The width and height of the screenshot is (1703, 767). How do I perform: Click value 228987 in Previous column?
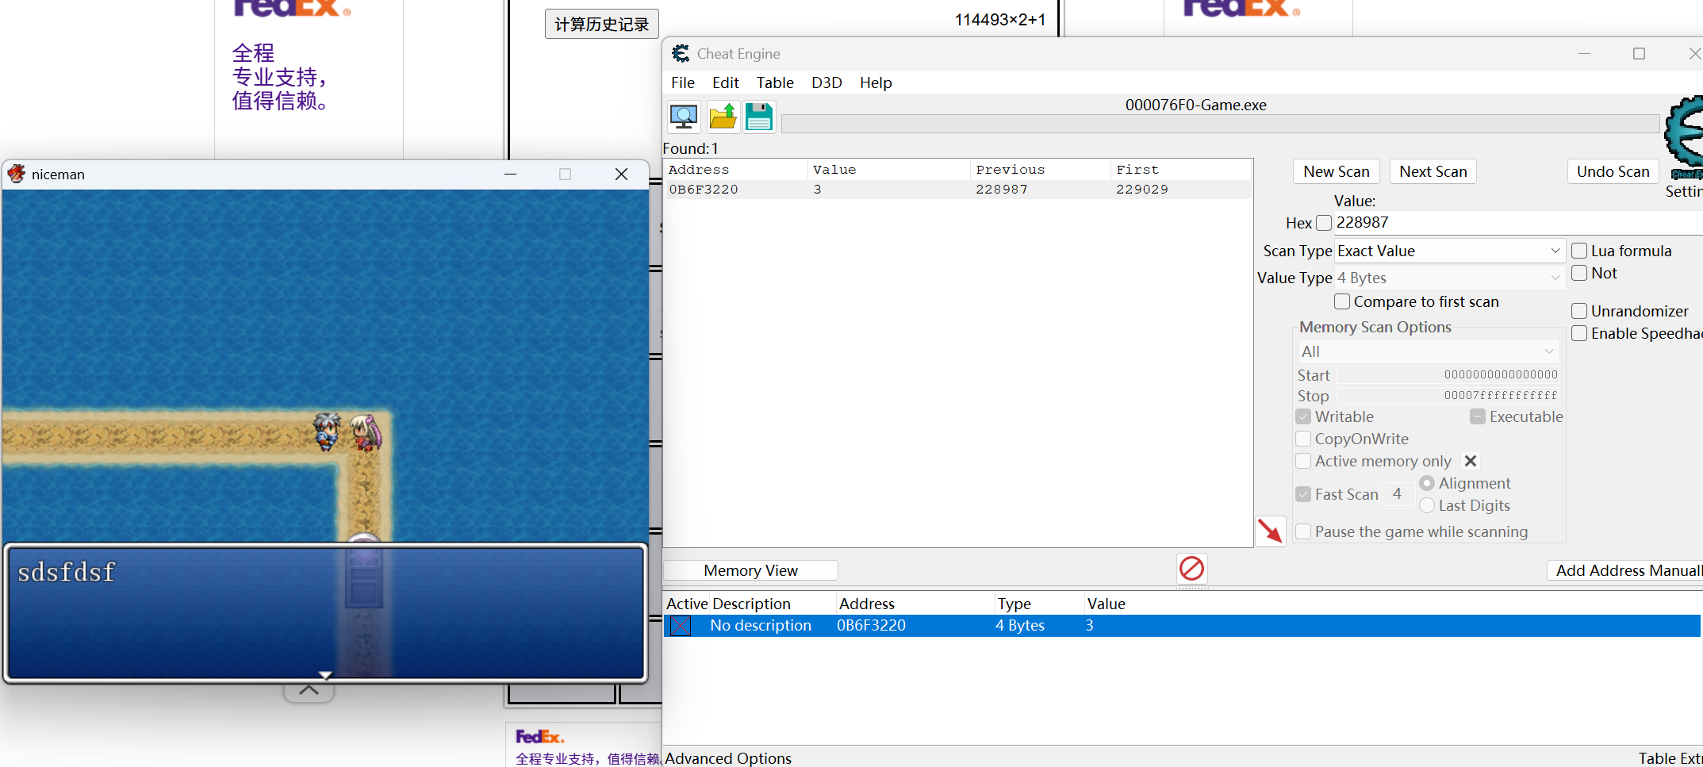pos(1002,190)
